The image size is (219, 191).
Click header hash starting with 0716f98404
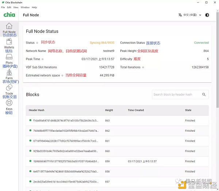[65, 141]
